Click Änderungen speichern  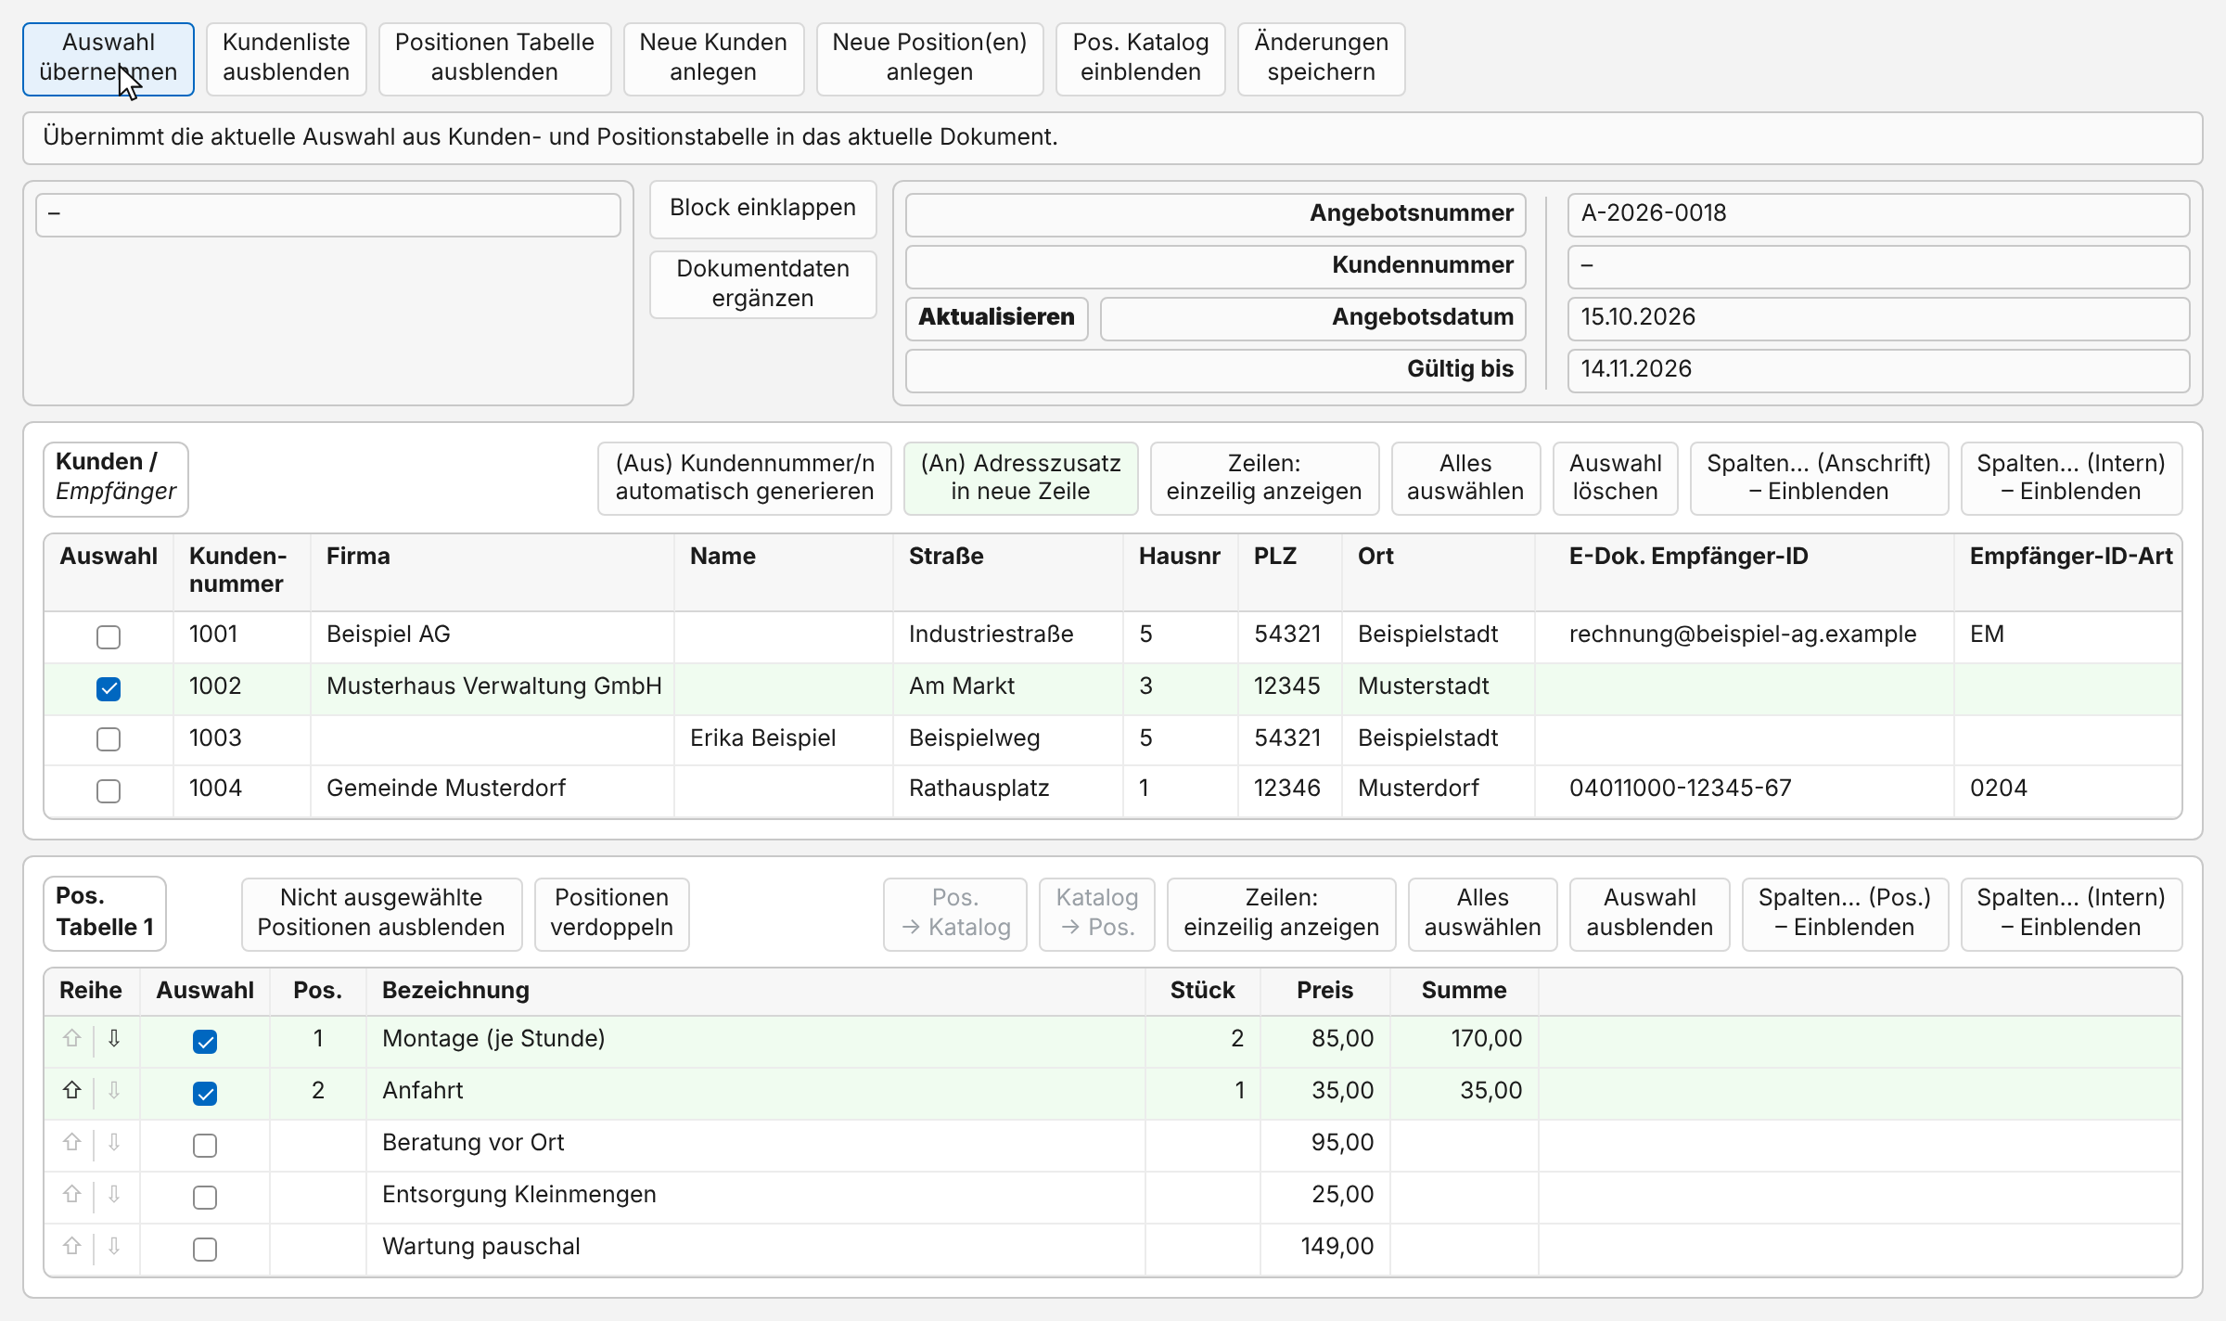1322,58
